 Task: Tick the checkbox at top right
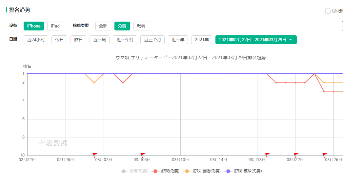(328, 11)
